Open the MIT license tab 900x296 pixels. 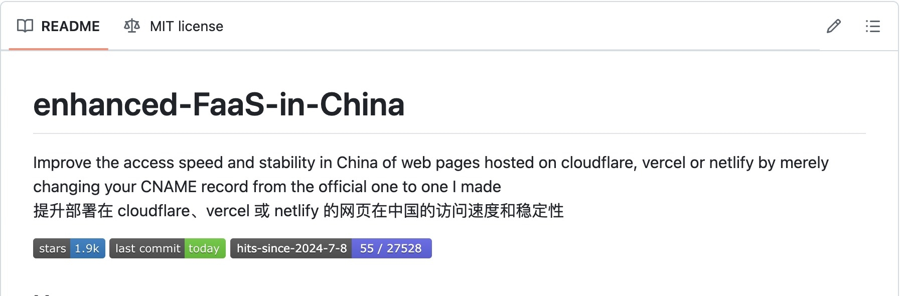tap(174, 26)
